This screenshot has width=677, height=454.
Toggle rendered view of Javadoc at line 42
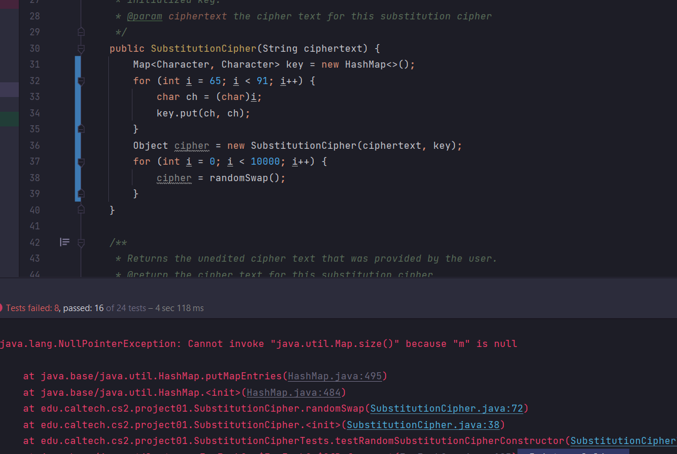[65, 242]
